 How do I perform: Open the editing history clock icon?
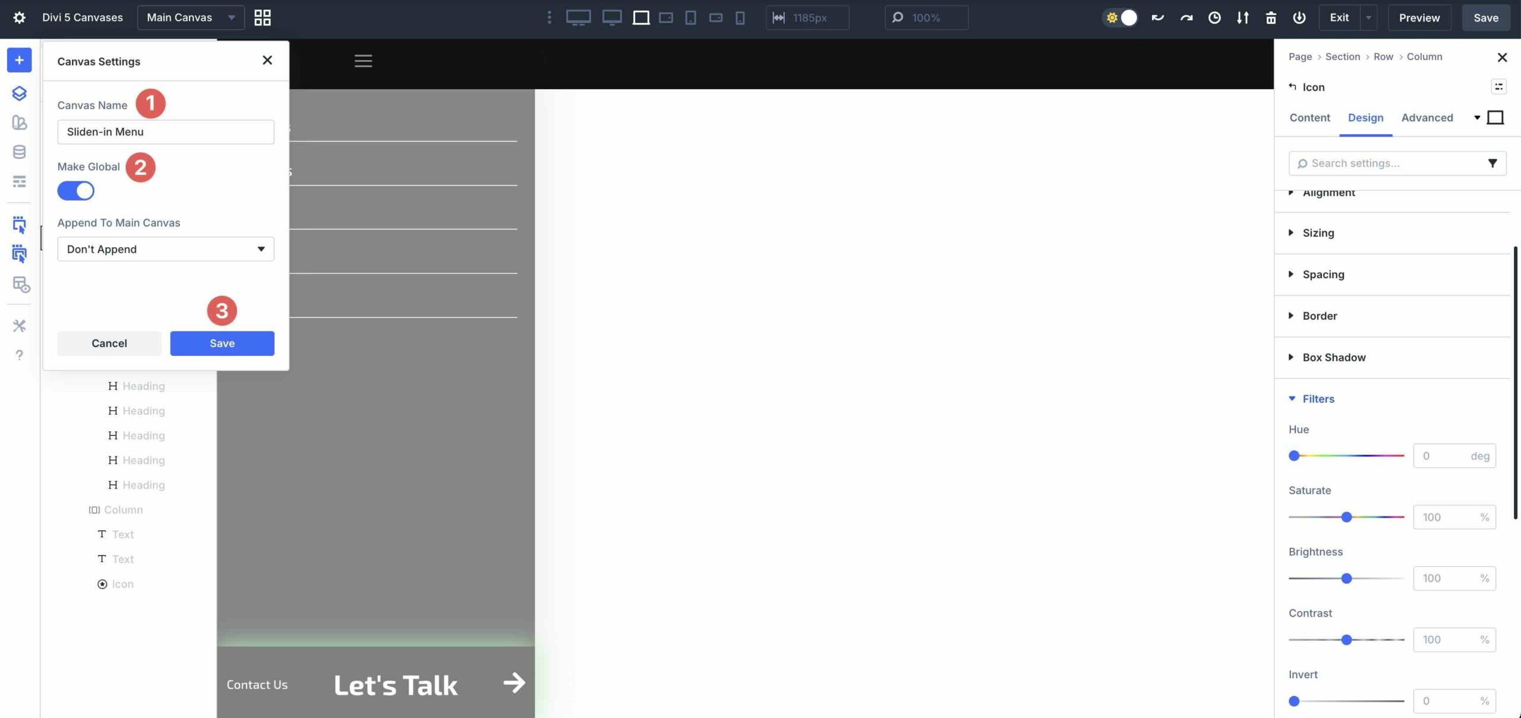1214,18
